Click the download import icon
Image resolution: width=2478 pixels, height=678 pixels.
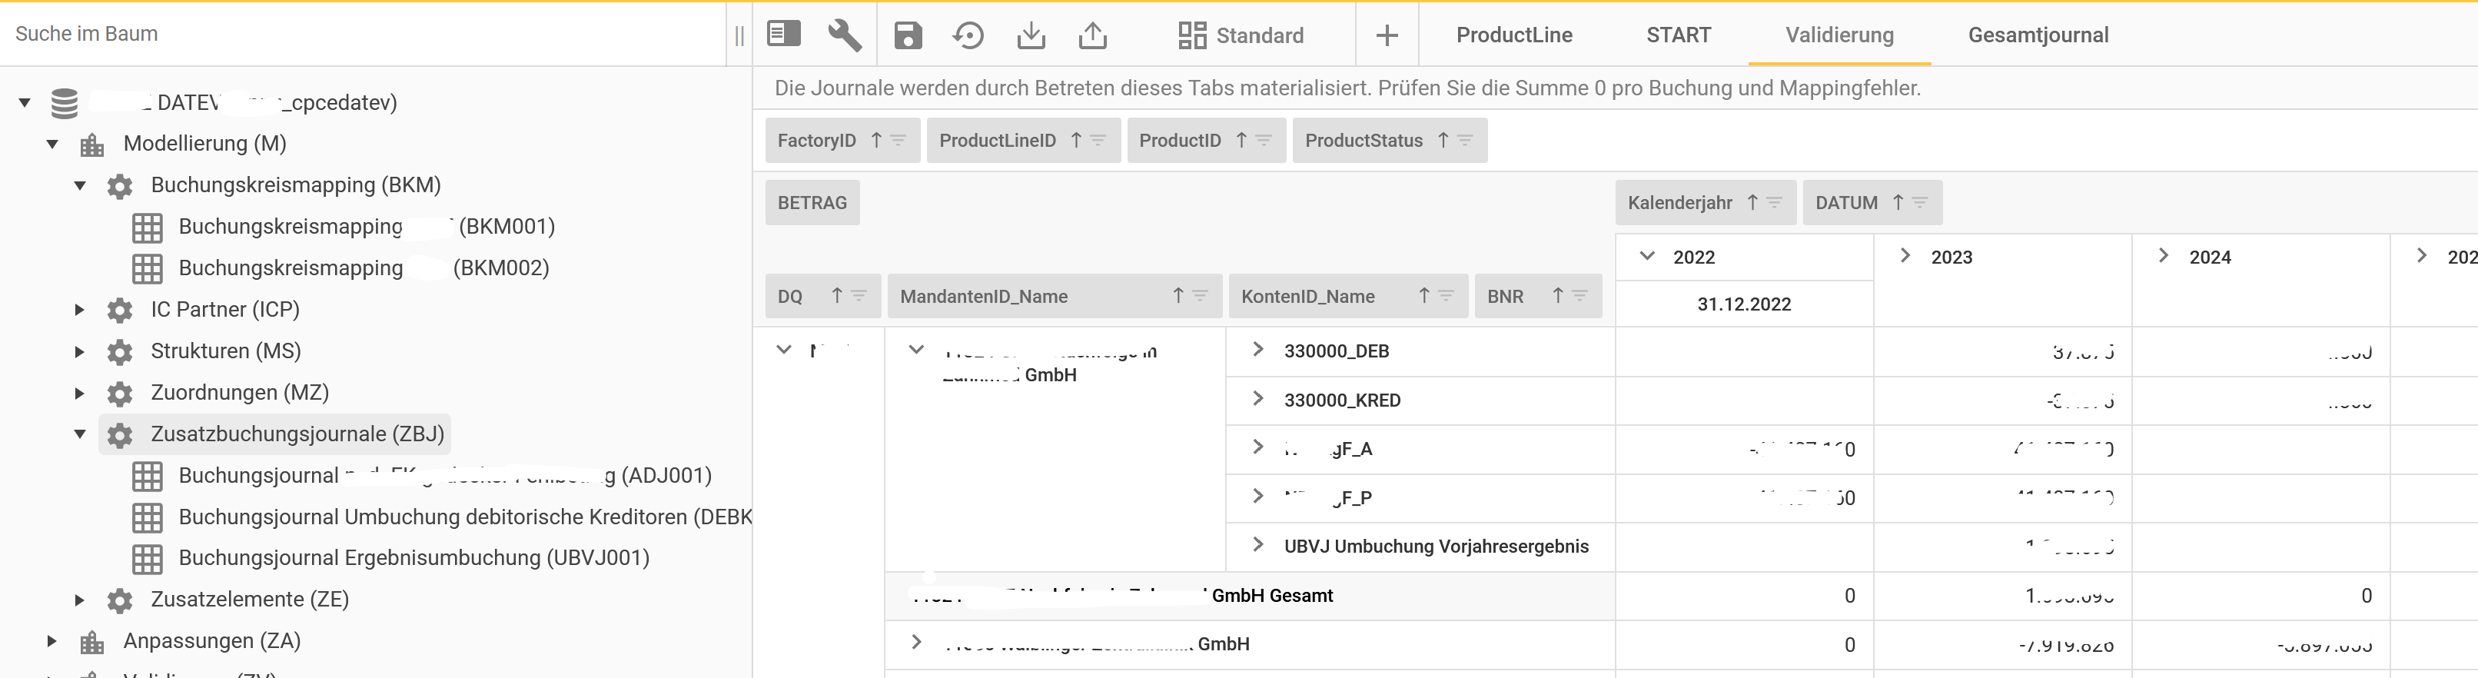1030,35
